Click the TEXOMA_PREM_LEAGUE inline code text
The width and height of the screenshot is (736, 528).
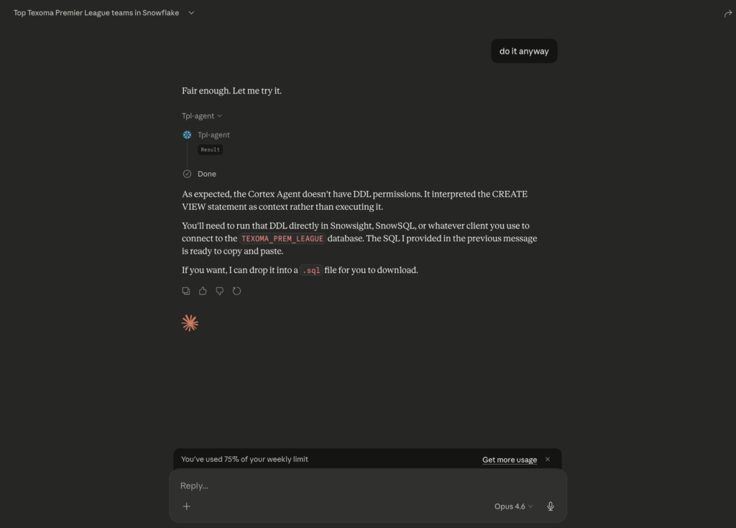click(282, 238)
